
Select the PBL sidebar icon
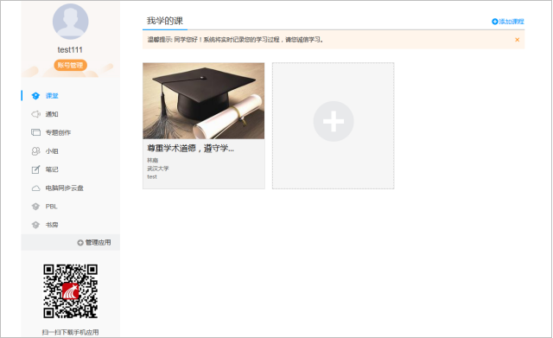pyautogui.click(x=35, y=207)
